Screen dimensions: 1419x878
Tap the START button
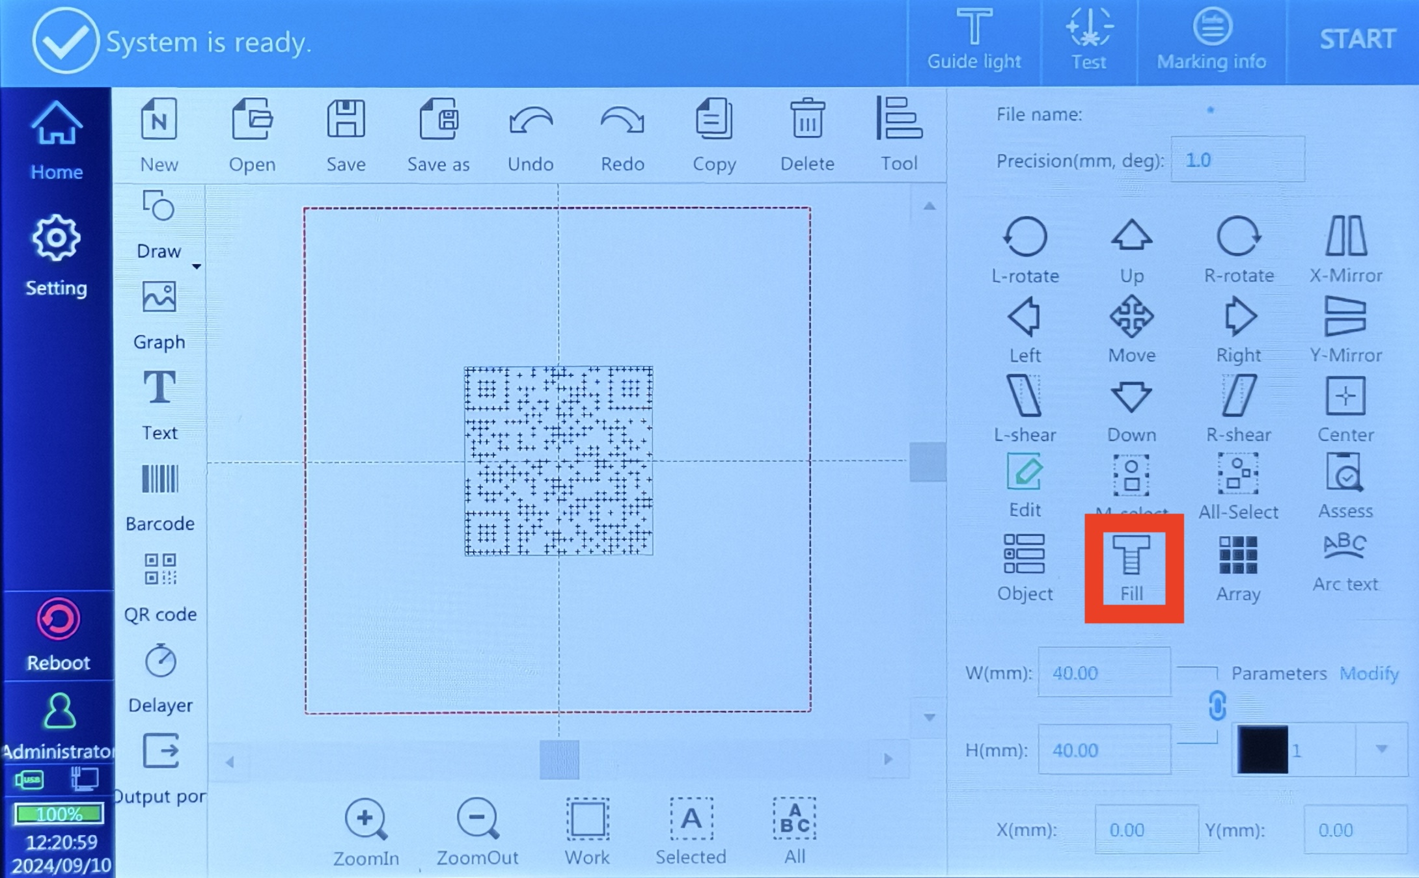(x=1357, y=39)
